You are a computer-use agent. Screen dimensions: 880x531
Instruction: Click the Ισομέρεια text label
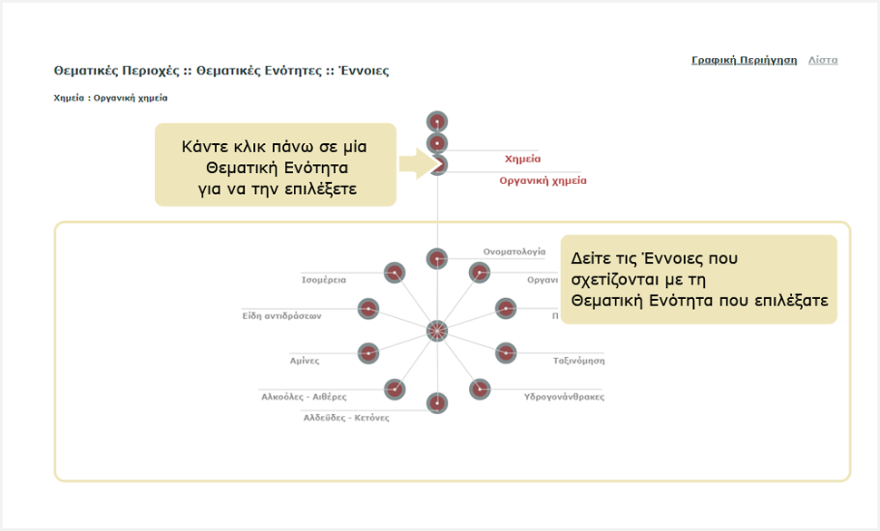(x=324, y=280)
